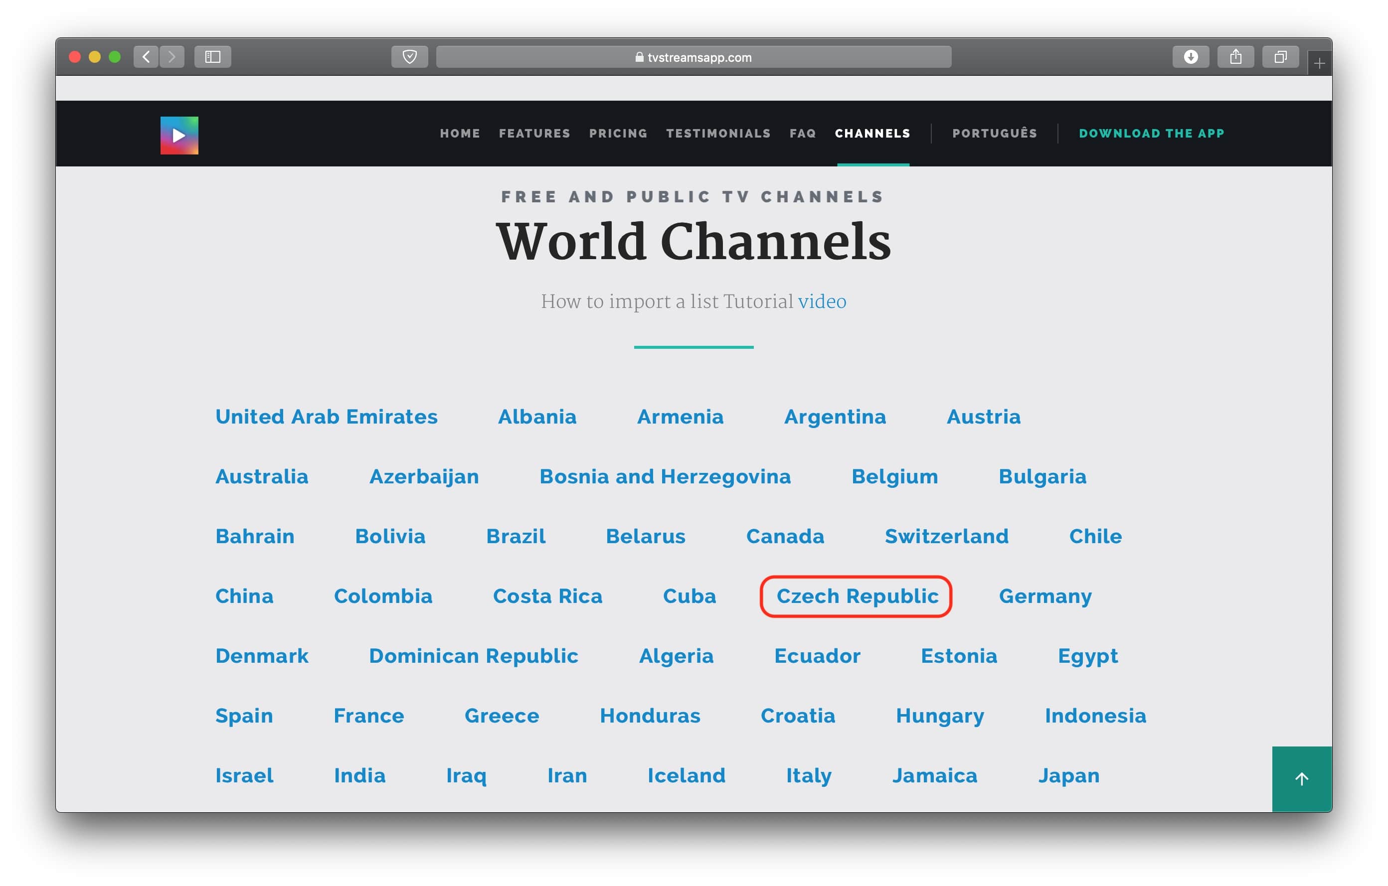Viewport: 1388px width, 886px height.
Task: Click DOWNLOAD THE APP link
Action: click(1151, 134)
